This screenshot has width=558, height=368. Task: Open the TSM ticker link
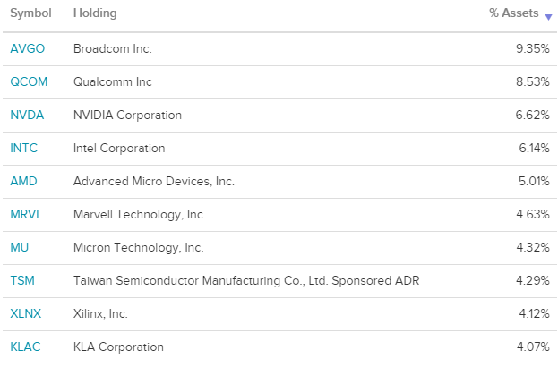22,280
